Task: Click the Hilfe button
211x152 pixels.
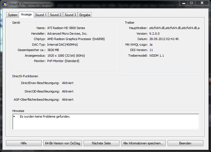Action: [x=24, y=143]
